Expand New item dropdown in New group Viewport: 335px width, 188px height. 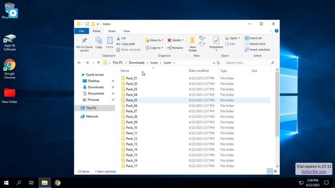pyautogui.click(x=202, y=38)
